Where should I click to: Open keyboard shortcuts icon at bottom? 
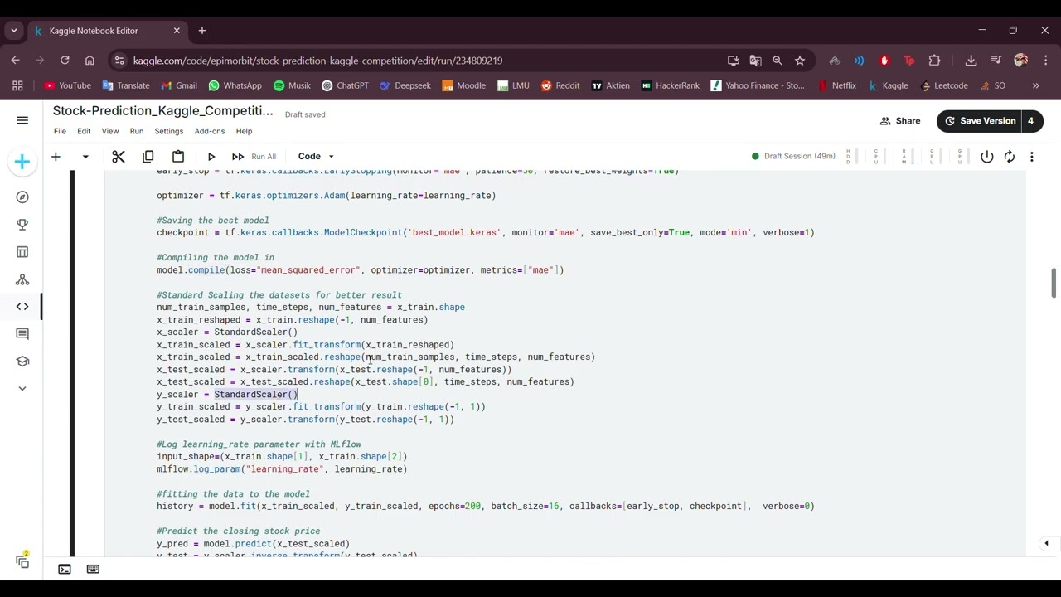tap(93, 570)
